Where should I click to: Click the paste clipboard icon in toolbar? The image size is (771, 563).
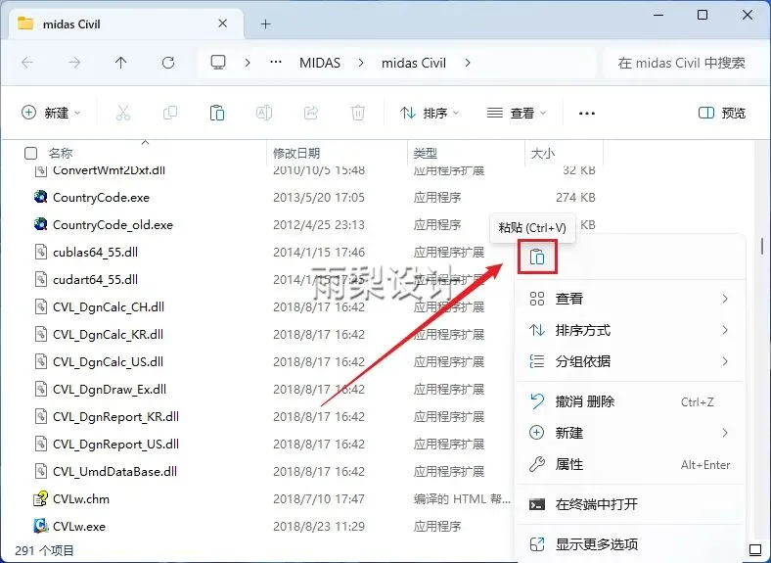tap(217, 114)
